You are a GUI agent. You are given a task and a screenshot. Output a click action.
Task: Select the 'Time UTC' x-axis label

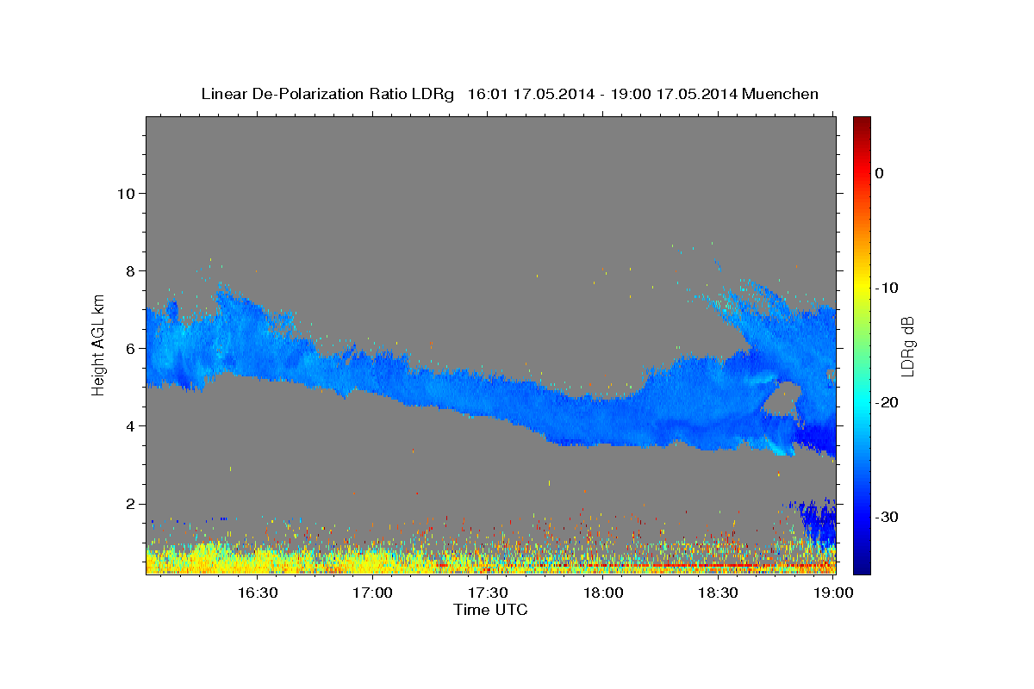[490, 610]
